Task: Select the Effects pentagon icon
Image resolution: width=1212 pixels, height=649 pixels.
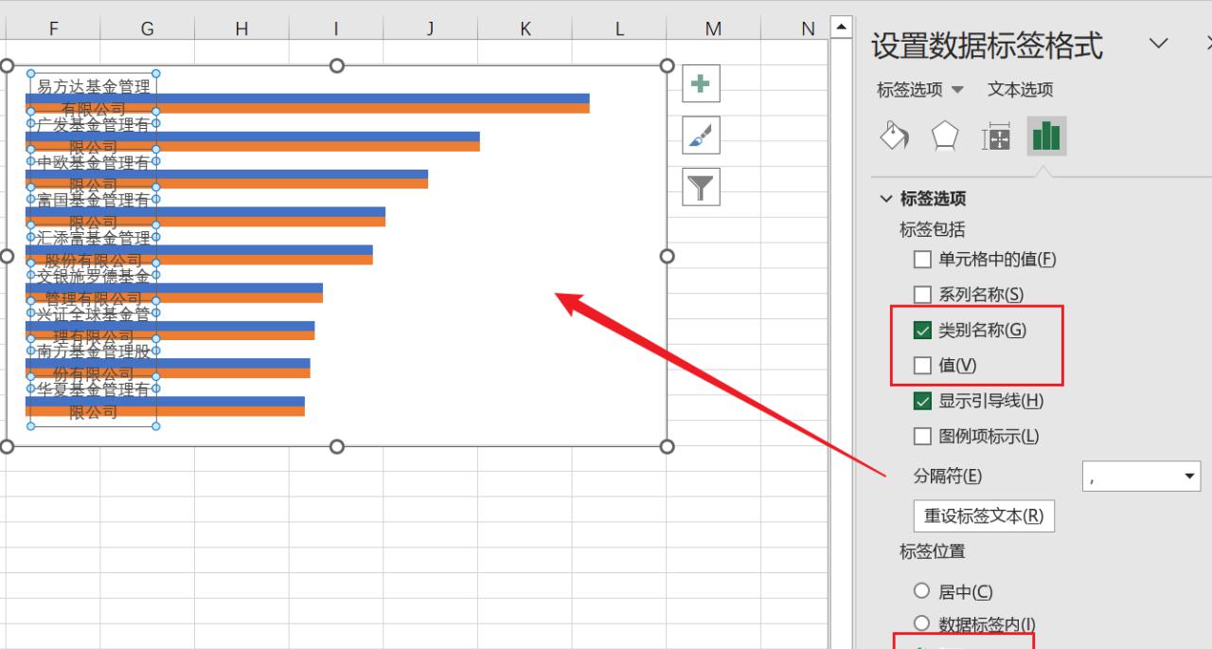Action: (945, 136)
